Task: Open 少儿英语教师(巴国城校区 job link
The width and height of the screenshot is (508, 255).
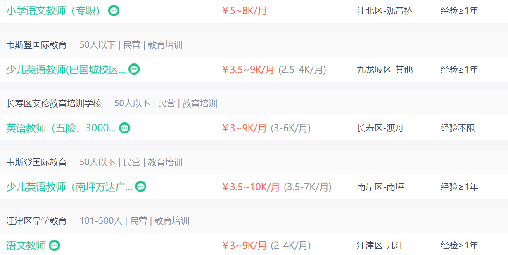Action: point(66,70)
